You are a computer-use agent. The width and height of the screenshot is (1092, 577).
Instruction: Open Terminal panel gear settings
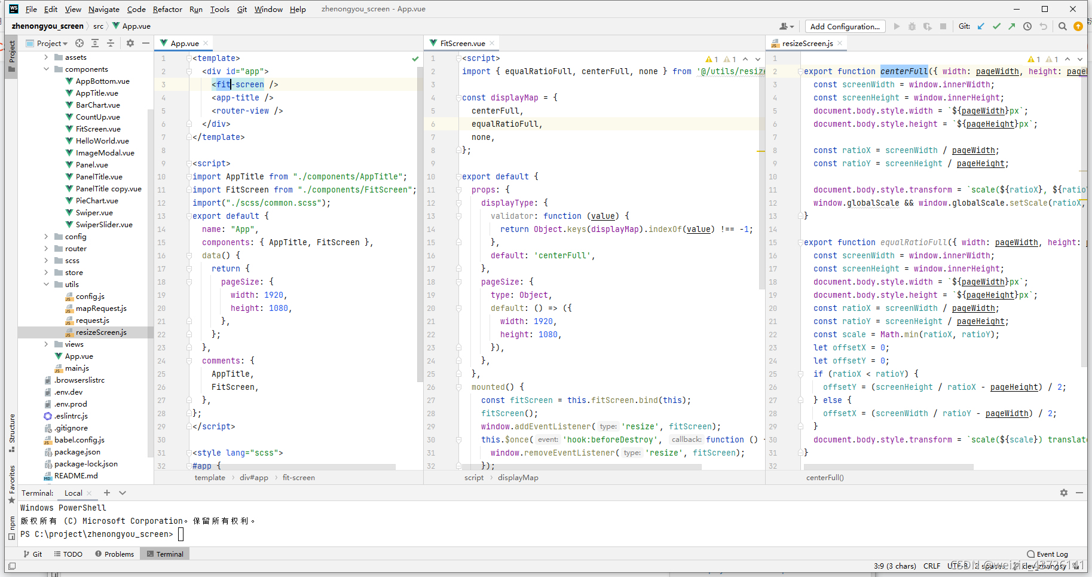tap(1064, 493)
